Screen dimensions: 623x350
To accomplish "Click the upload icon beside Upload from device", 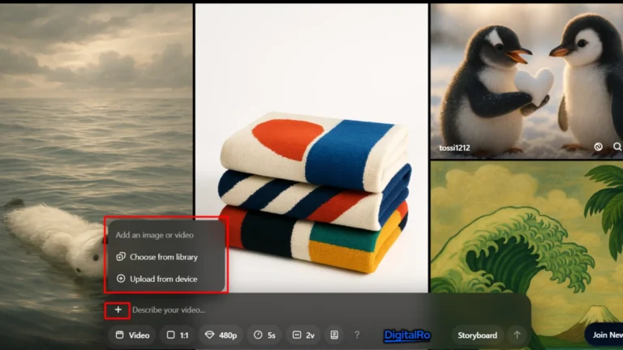I will pyautogui.click(x=121, y=279).
